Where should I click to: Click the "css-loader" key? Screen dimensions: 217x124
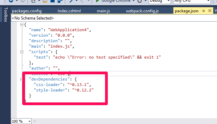[48, 85]
